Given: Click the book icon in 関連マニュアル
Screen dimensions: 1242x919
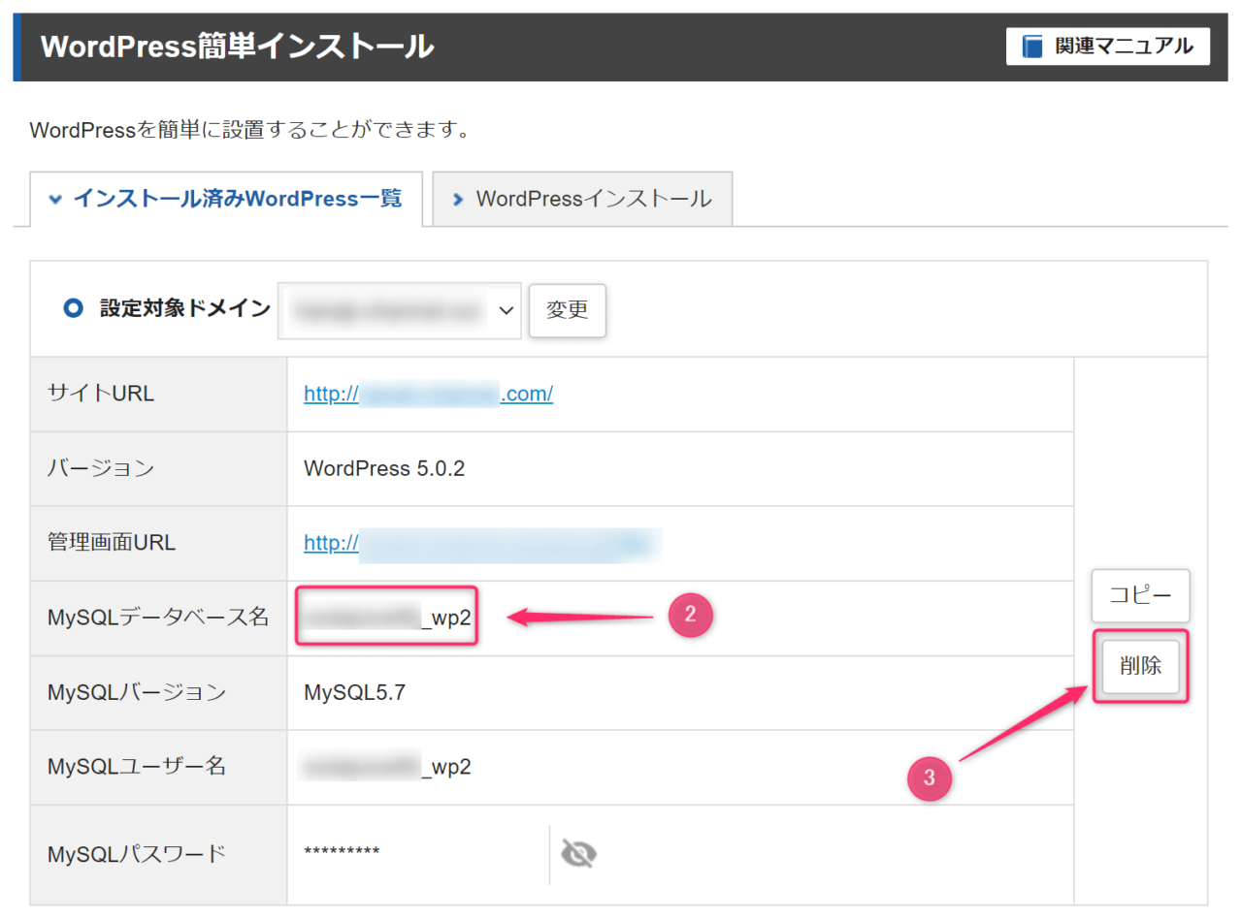Looking at the screenshot, I should (1033, 47).
